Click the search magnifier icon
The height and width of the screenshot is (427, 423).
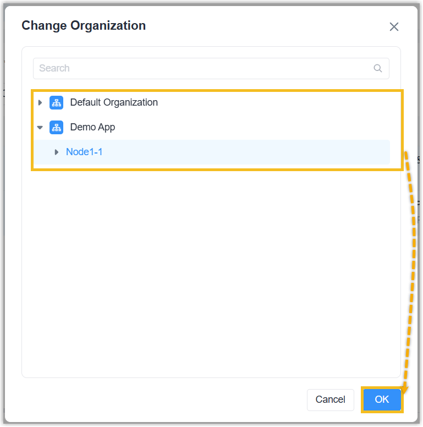pos(377,69)
